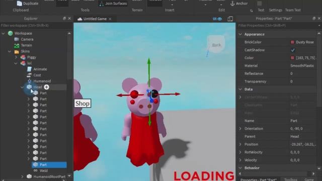Undock the Properties panel
Image resolution: width=322 pixels, height=181 pixels.
(x=314, y=19)
